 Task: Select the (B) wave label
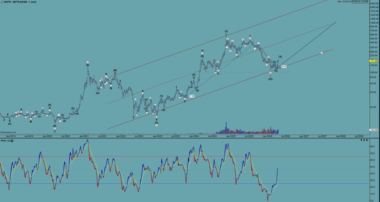click(x=115, y=70)
